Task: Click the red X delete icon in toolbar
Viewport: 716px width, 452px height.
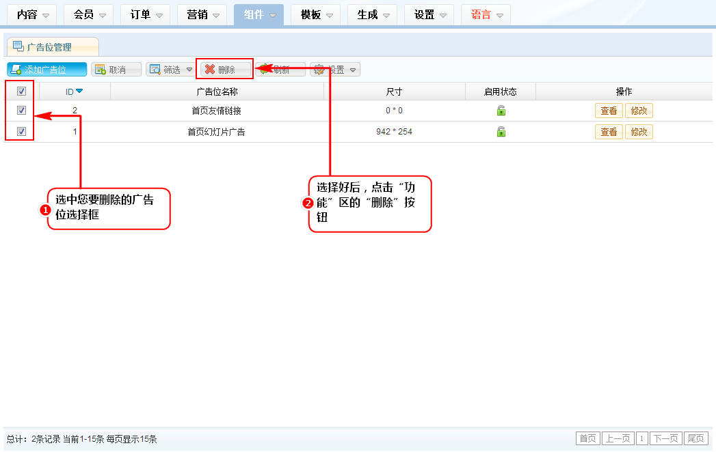Action: 210,70
